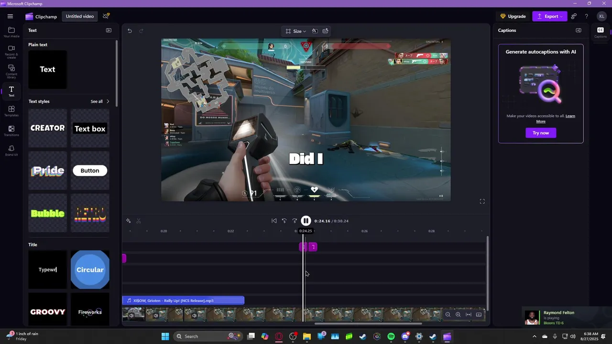Screen dimensions: 612x344
Task: Zoom in the timeline
Action: click(458, 314)
